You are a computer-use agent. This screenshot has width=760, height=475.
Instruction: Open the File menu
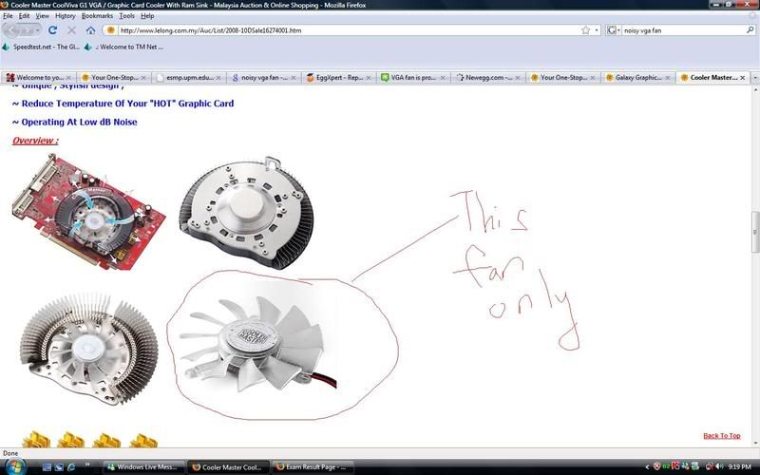8,16
